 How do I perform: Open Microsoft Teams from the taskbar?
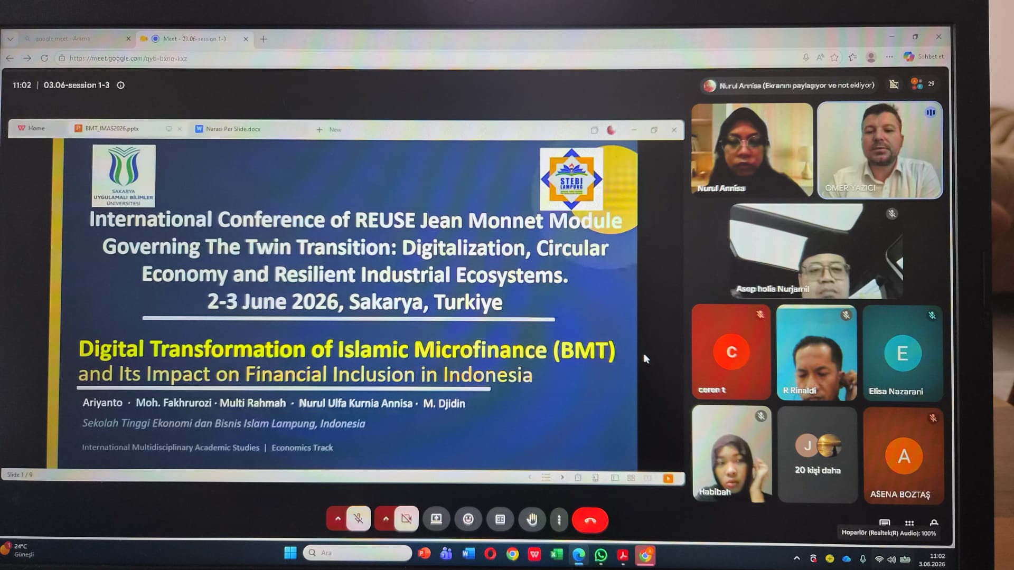(446, 553)
